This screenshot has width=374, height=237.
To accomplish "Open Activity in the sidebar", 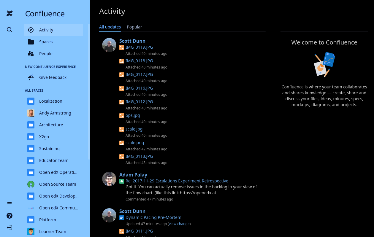I will click(x=53, y=30).
